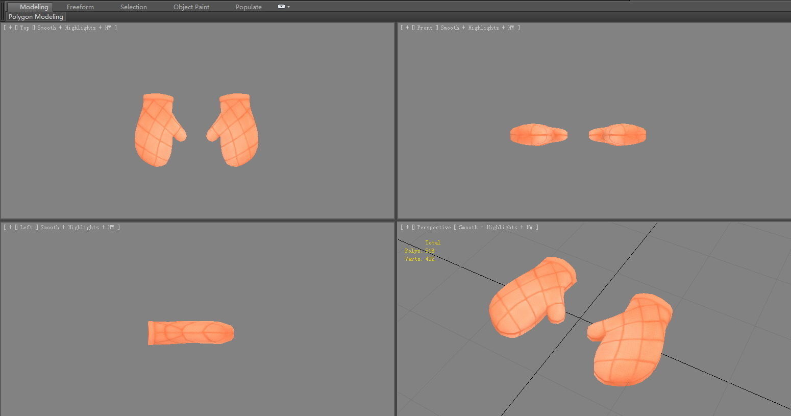Open the ribbon display options dropdown arrow
791x416 pixels.
289,7
